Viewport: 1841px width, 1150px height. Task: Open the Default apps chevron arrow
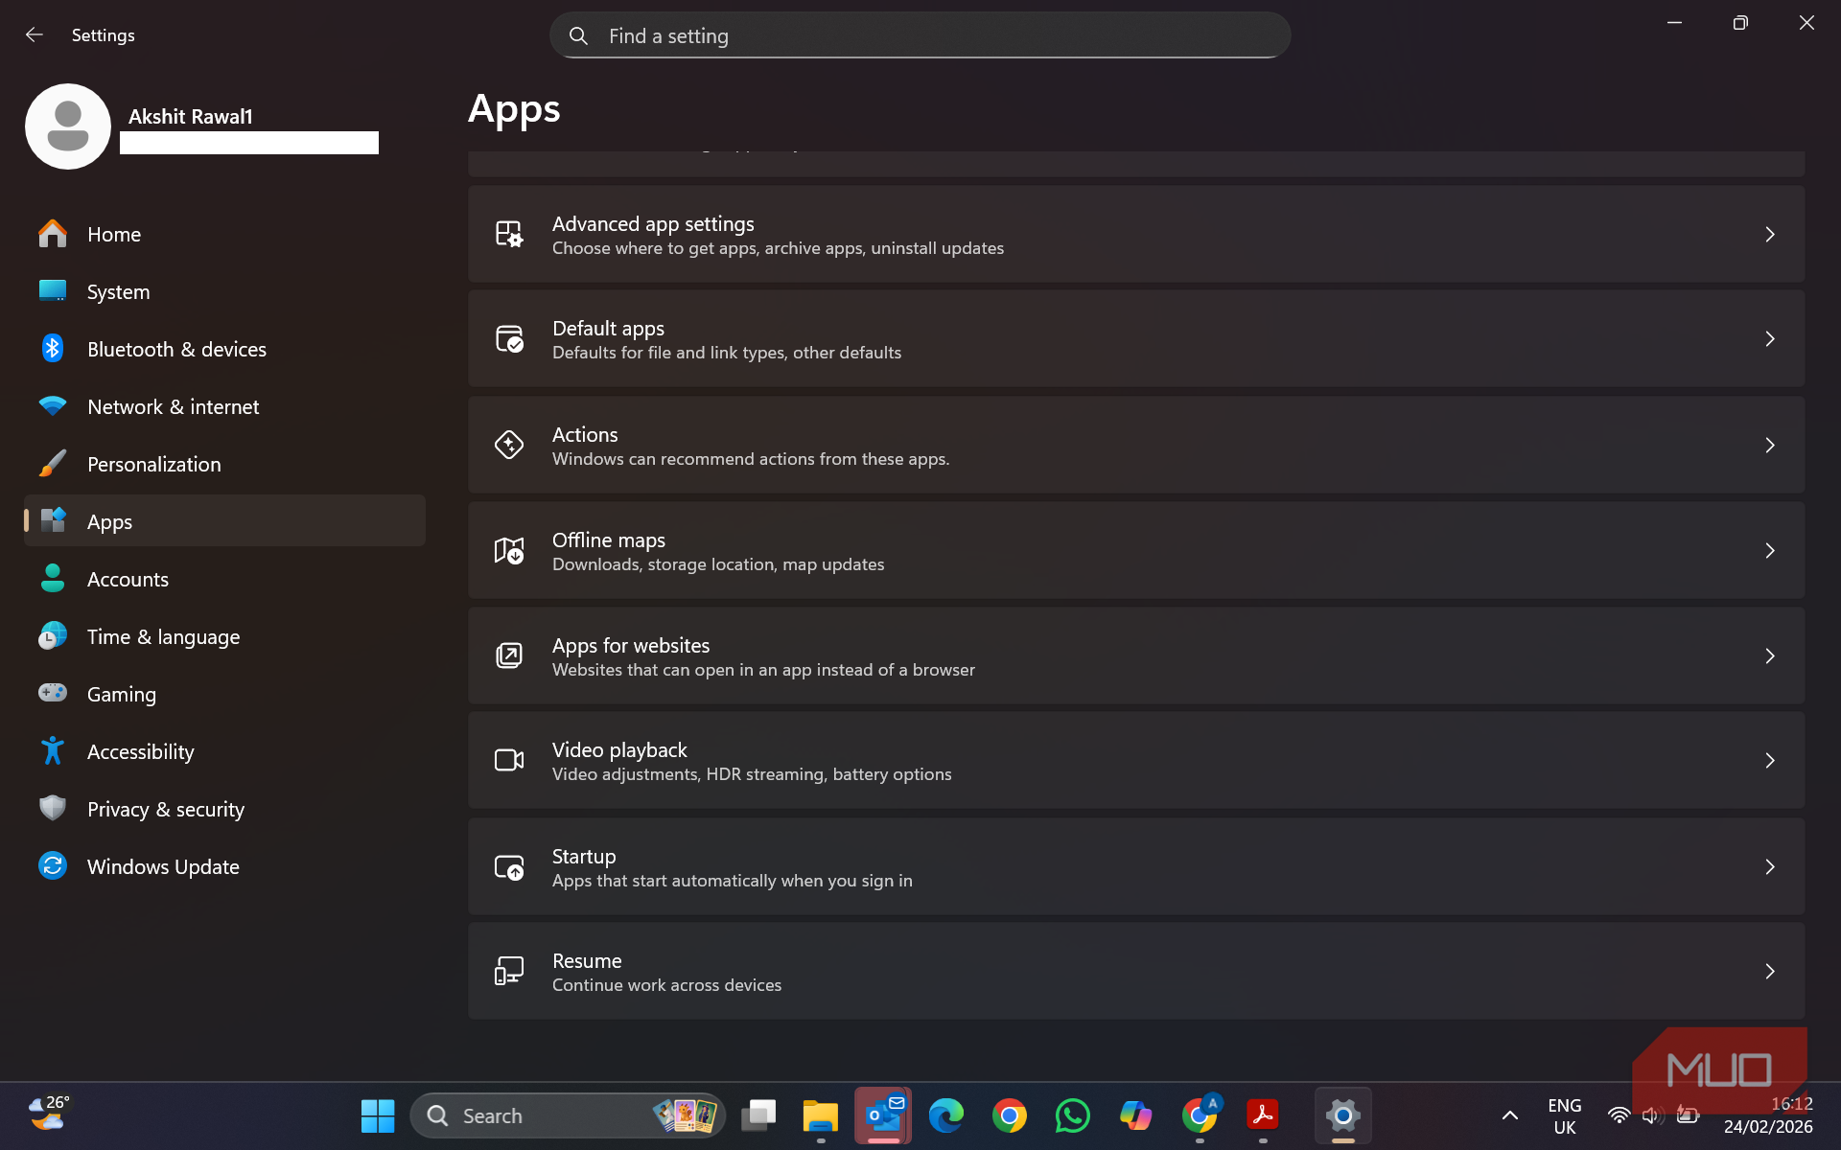pyautogui.click(x=1770, y=339)
